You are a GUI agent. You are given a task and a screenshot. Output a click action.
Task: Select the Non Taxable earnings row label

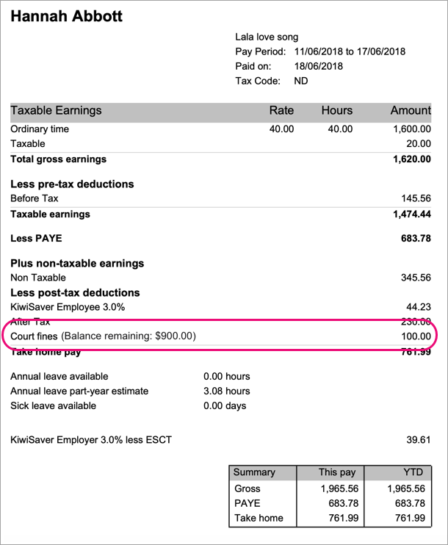click(38, 278)
